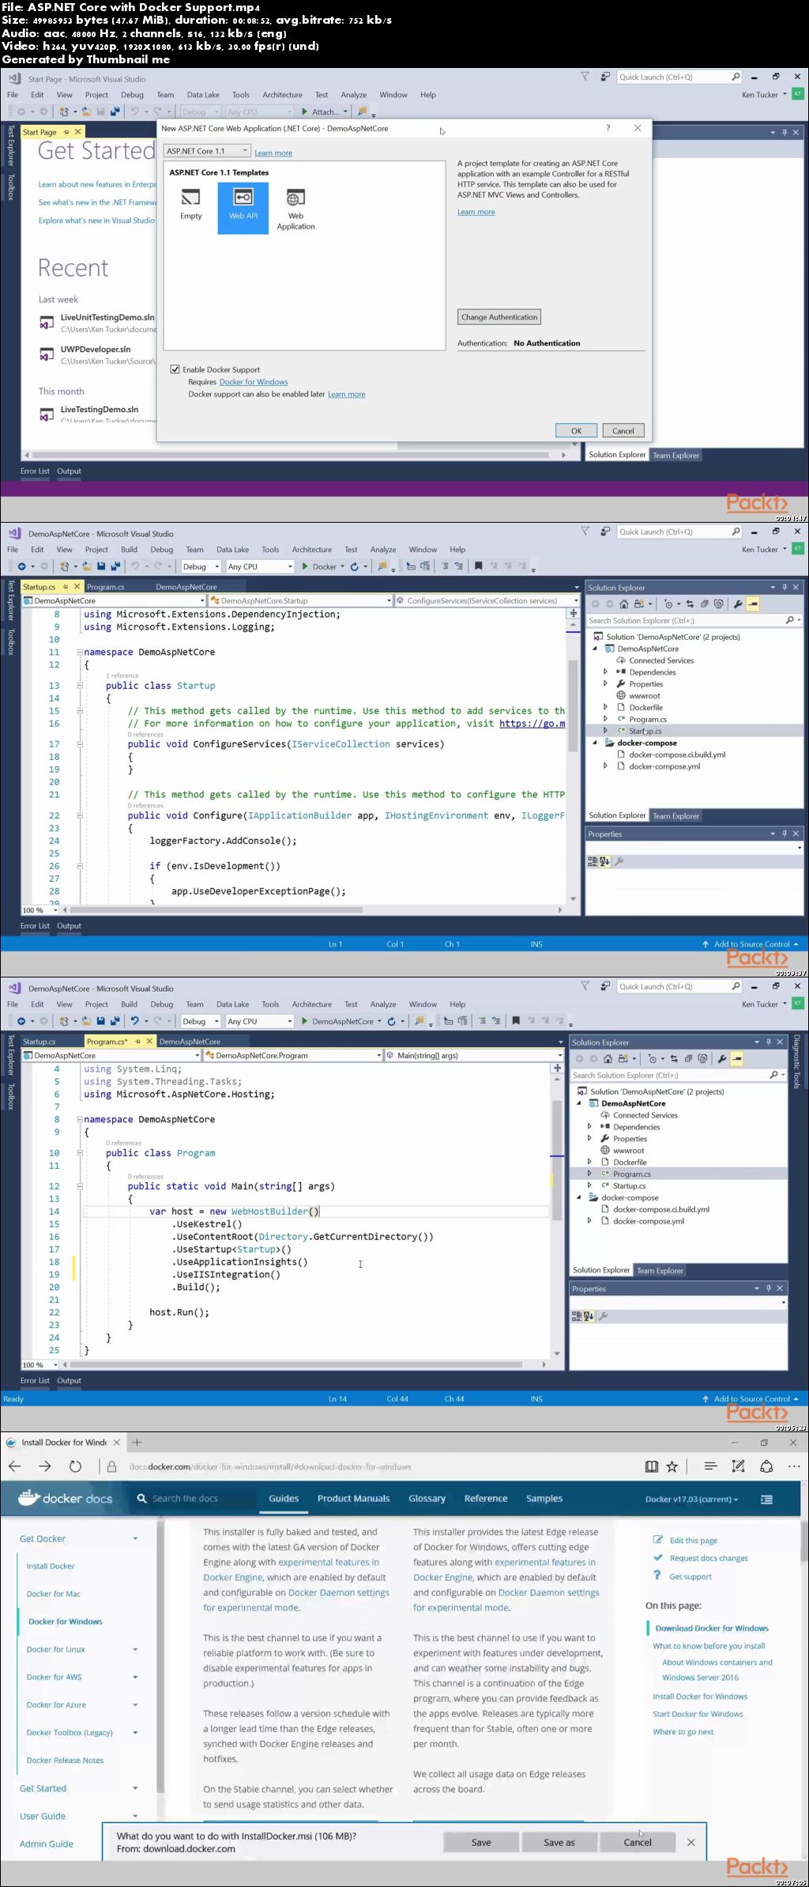Open the Any CPU platform dropdown in the Program.cs window

tap(260, 1021)
